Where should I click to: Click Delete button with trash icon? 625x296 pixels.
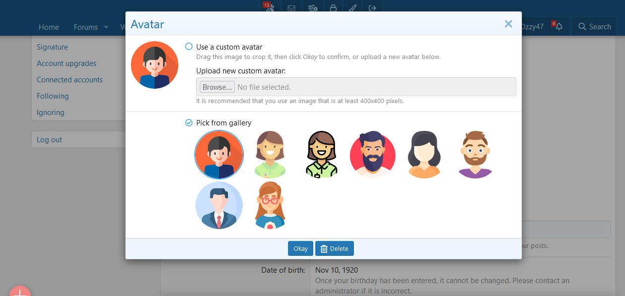pos(335,248)
